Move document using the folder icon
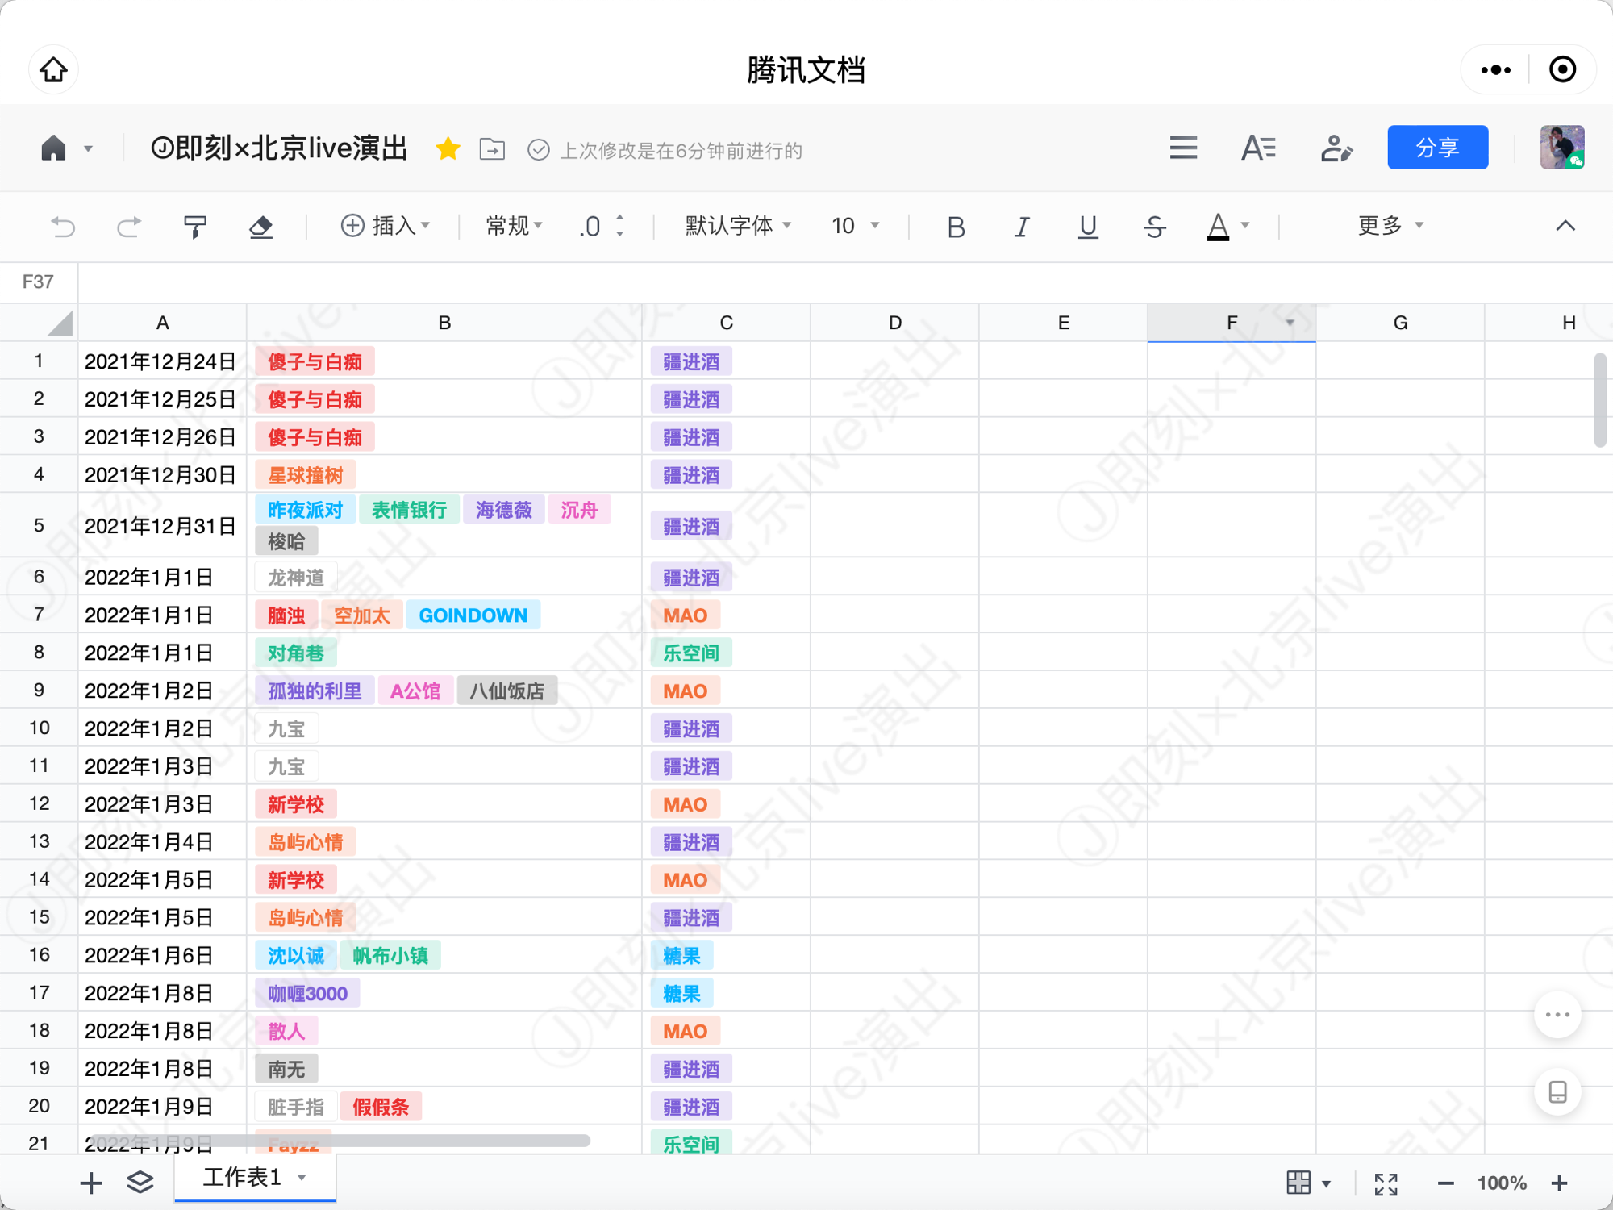Viewport: 1613px width, 1210px height. pos(492,149)
